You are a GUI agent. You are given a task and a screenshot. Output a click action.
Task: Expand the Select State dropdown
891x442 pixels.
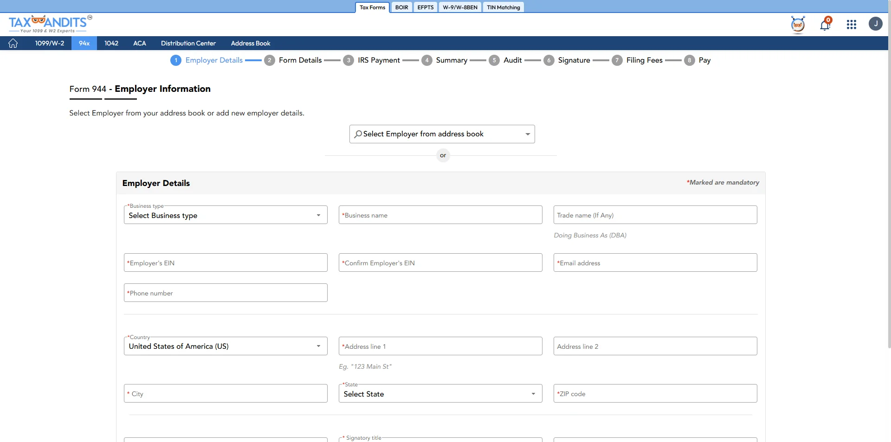440,394
